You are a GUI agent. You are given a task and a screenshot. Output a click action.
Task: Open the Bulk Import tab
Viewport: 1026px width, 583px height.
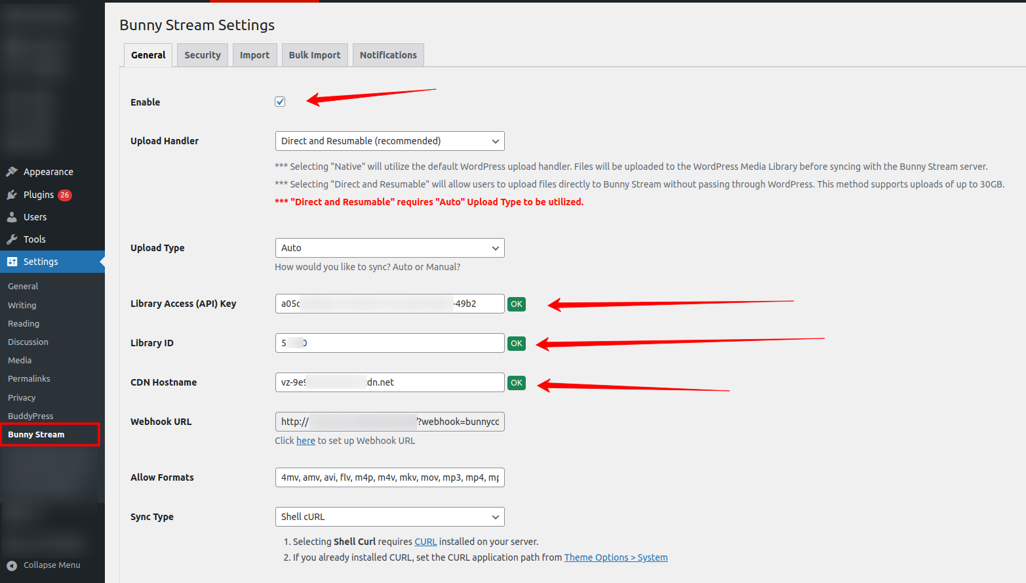[x=315, y=55]
